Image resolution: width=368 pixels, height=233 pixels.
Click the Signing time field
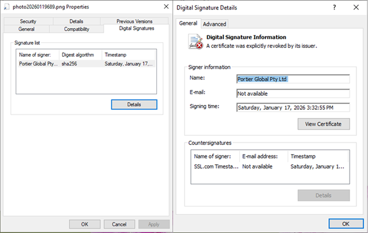point(292,108)
